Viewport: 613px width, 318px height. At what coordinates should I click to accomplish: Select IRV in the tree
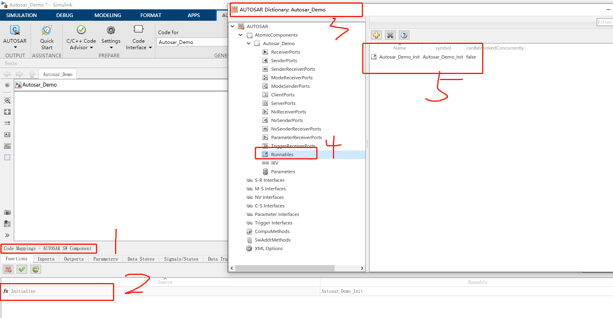274,163
